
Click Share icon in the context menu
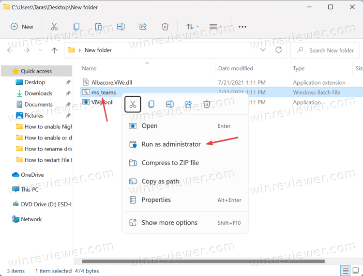188,104
